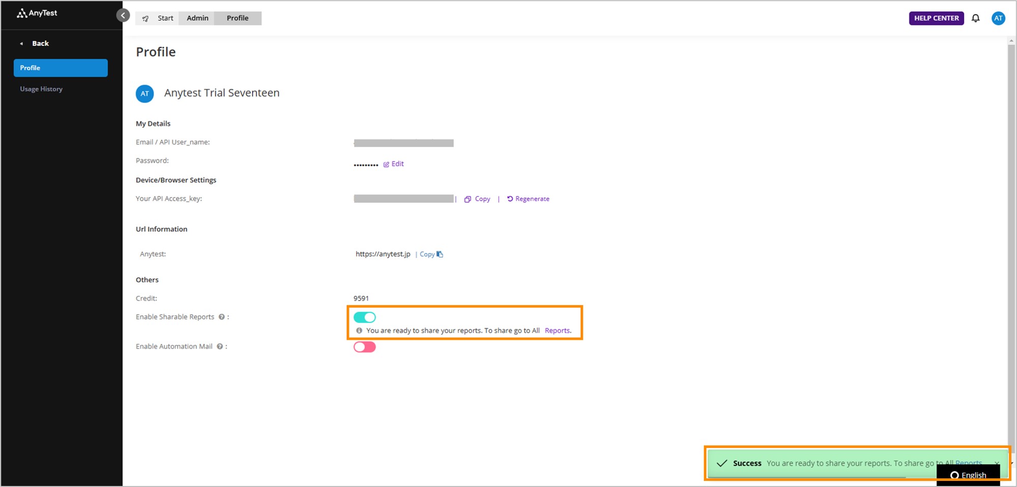Click the masked email value field
Screen dimensions: 1017x487
pos(404,143)
